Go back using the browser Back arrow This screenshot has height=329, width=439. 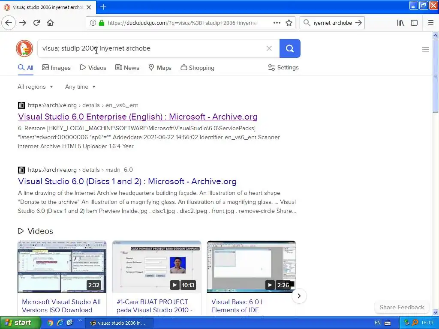[9, 23]
